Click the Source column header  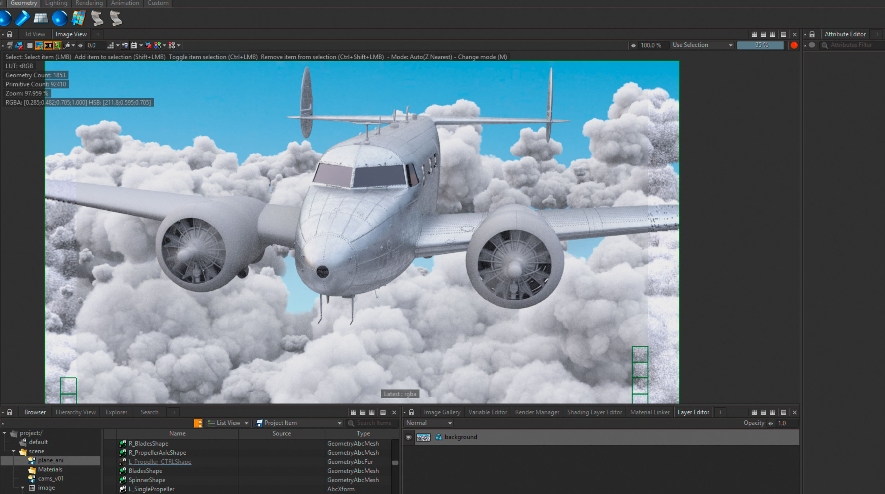click(282, 434)
